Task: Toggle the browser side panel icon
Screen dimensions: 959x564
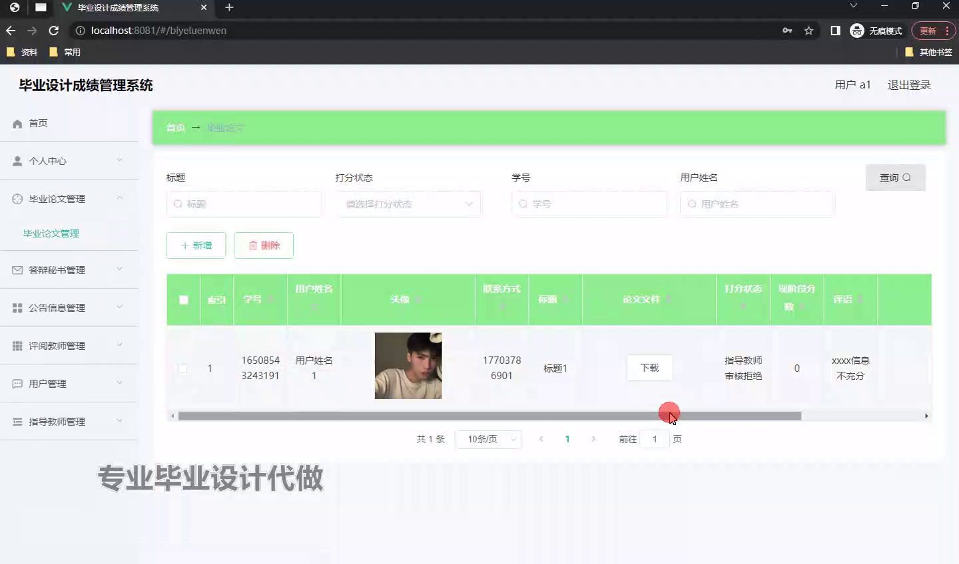Action: click(835, 31)
